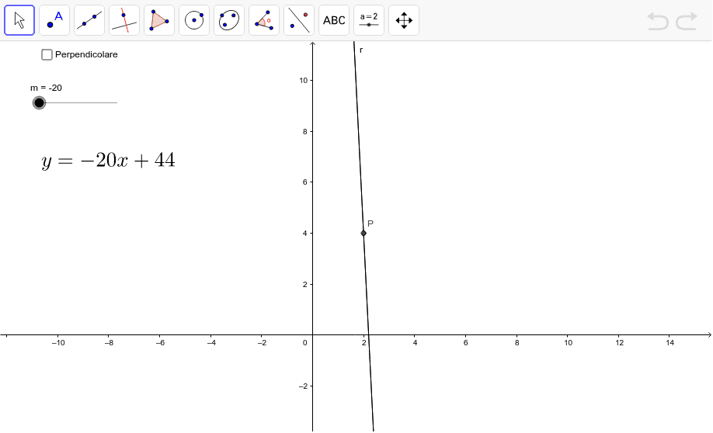Click the y-axis label 8

(305, 132)
